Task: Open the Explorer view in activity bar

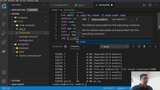Action: pos(4,6)
